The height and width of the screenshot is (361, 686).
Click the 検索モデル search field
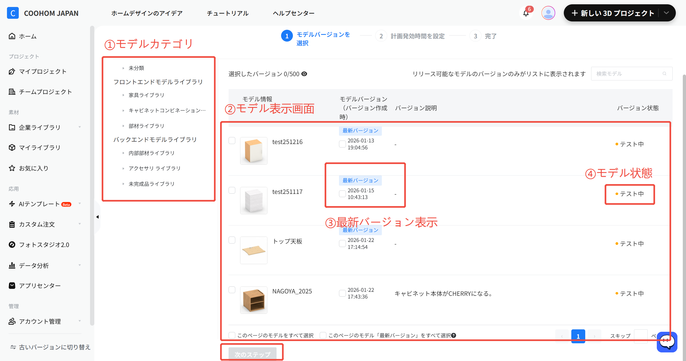click(x=632, y=73)
